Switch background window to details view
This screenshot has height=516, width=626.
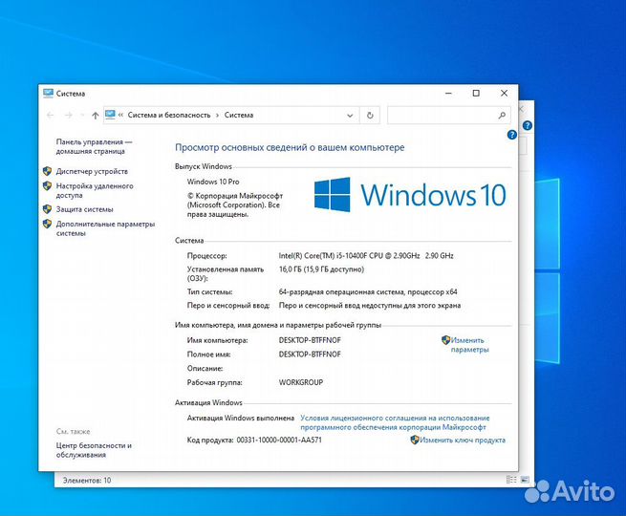511,480
